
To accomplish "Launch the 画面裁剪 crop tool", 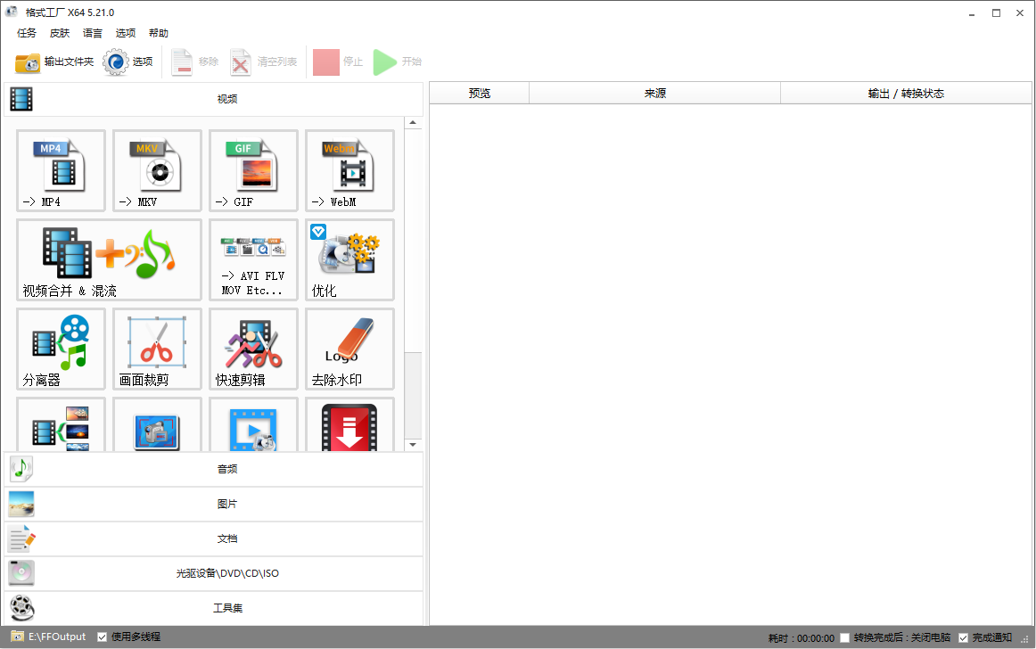I will coord(157,349).
